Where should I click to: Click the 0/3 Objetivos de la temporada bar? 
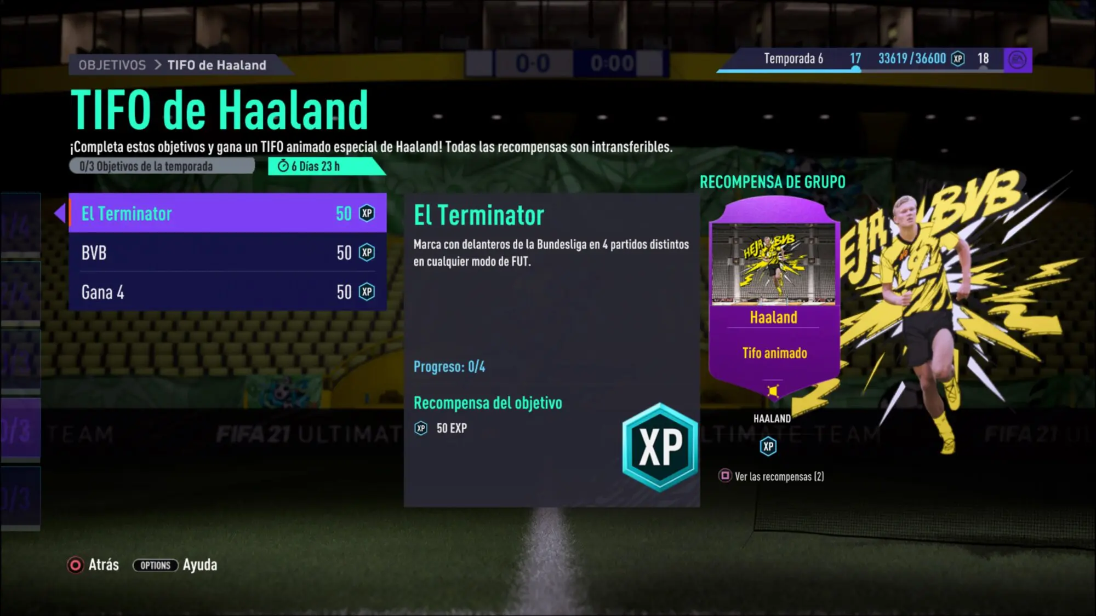coord(162,166)
